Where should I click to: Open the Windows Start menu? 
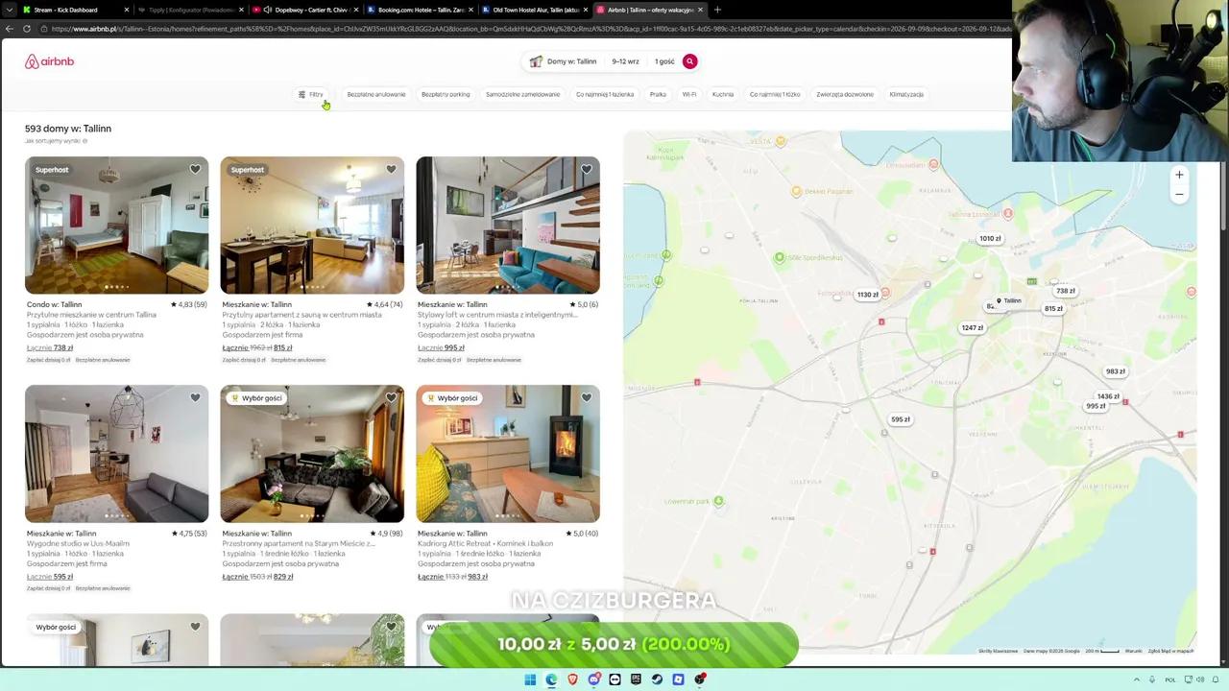coord(530,679)
